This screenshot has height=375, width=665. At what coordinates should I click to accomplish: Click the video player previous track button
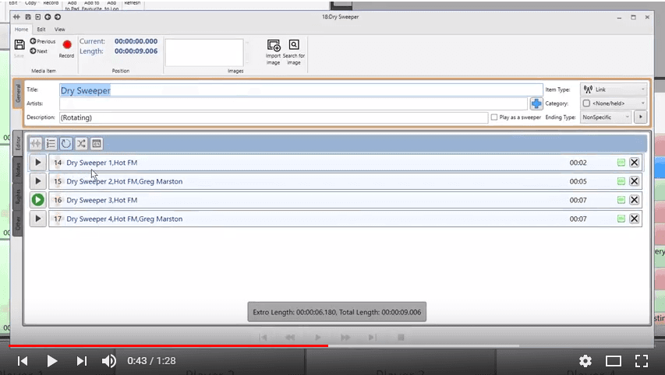click(x=23, y=361)
